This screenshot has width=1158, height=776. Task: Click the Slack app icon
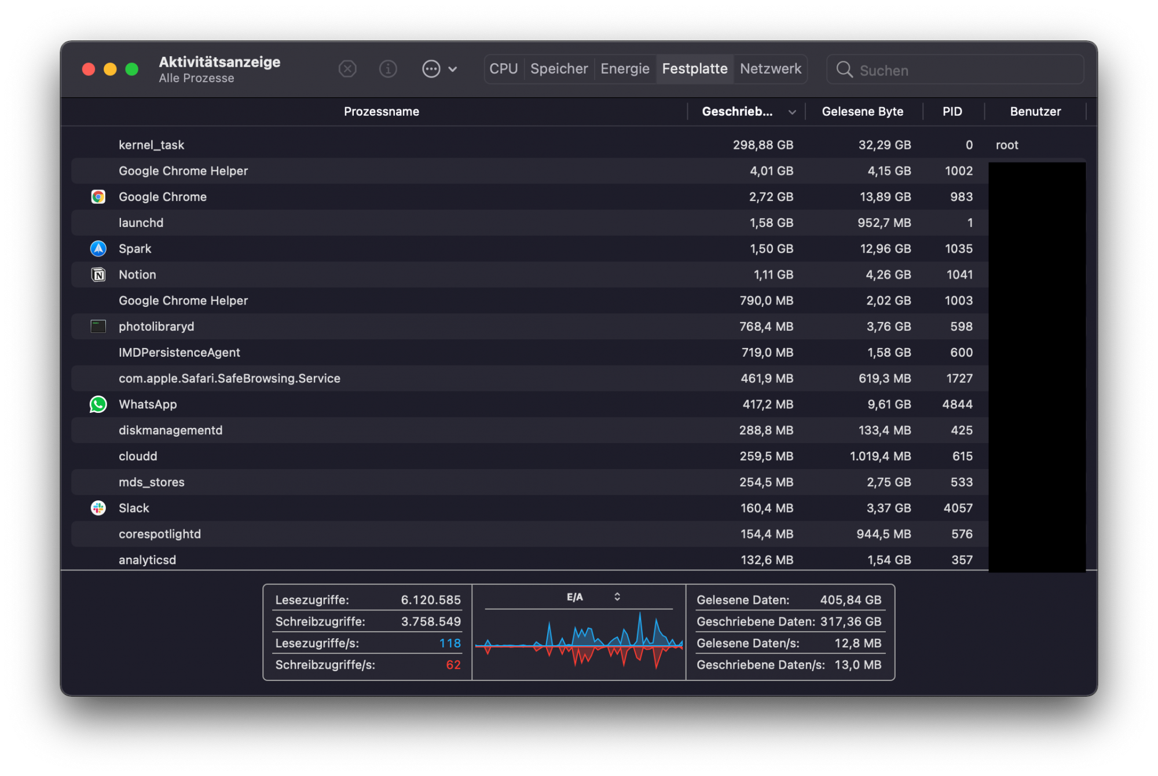coord(98,508)
